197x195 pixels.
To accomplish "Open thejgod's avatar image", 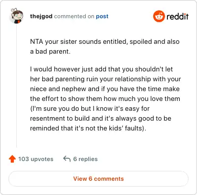I will 17,16.
